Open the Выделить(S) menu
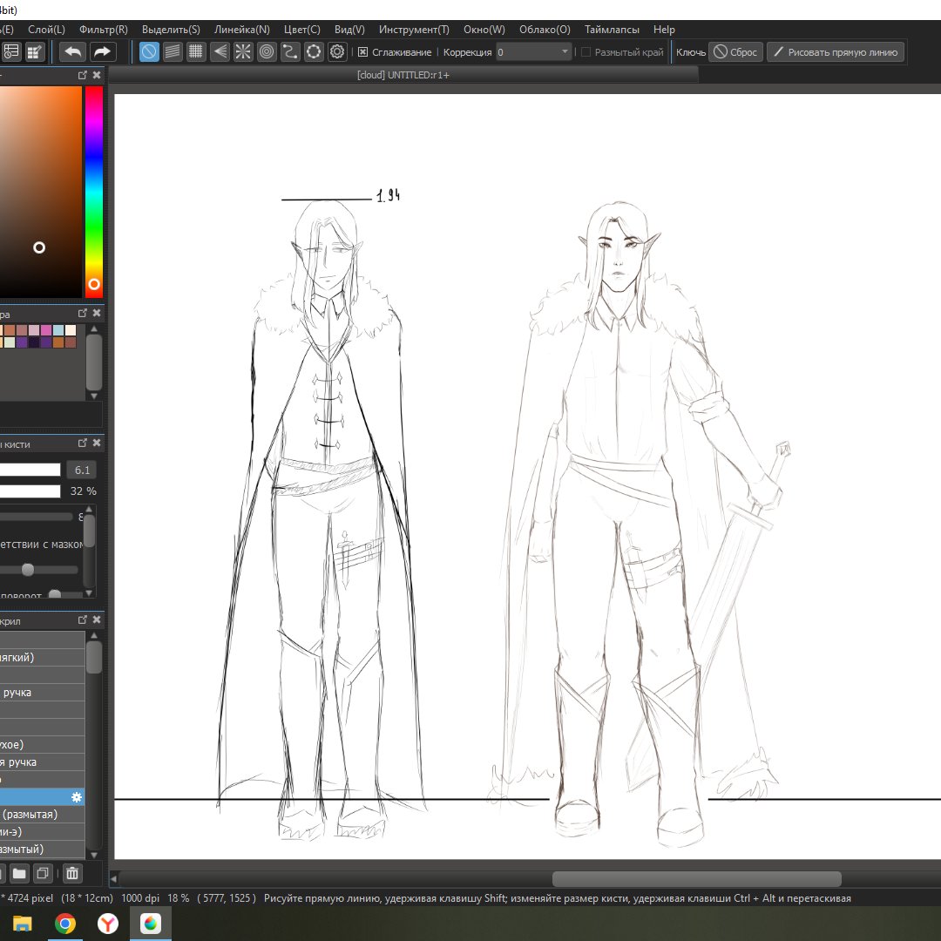This screenshot has height=941, width=941. (x=171, y=30)
